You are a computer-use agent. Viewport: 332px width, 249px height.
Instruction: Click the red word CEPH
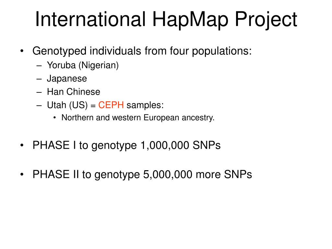111,105
